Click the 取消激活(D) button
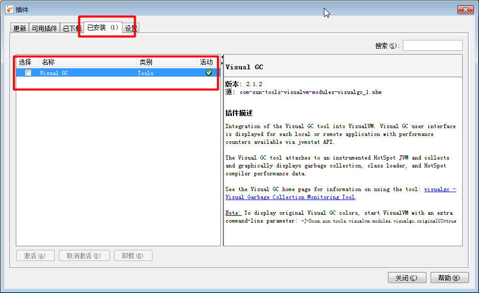The height and width of the screenshot is (293, 479). tap(84, 256)
